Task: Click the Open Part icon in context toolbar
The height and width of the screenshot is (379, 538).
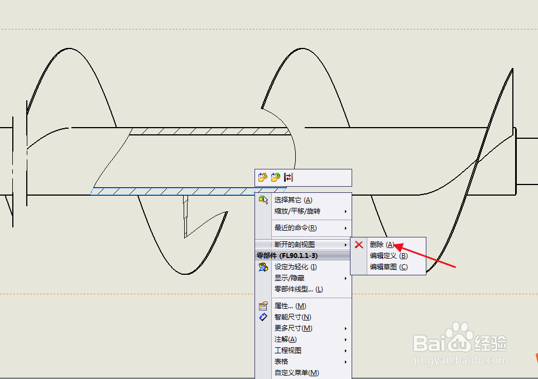Action: click(263, 177)
